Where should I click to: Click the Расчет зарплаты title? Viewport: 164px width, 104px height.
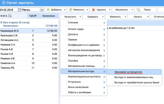(x=20, y=3)
